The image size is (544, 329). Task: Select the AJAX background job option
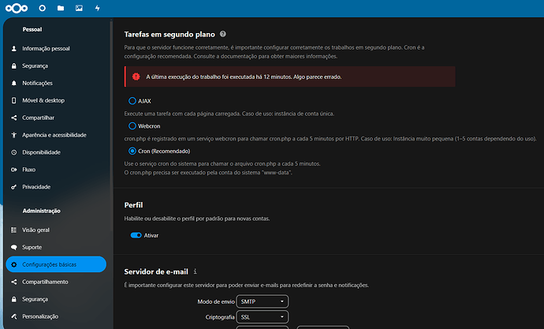point(132,101)
